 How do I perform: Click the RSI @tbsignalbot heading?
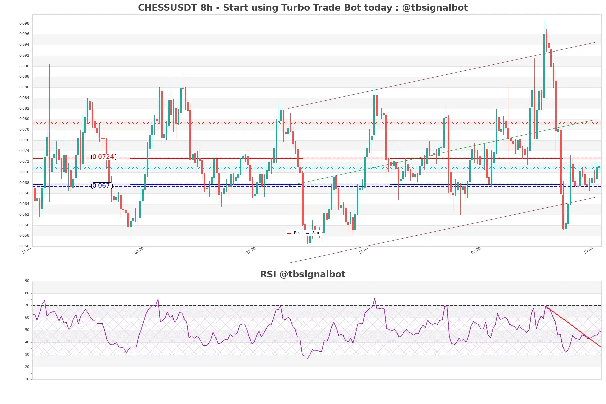tap(302, 274)
